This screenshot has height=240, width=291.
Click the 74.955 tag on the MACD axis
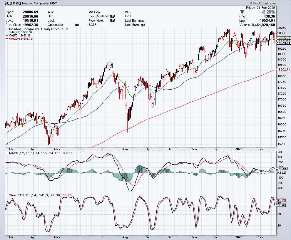(282, 169)
